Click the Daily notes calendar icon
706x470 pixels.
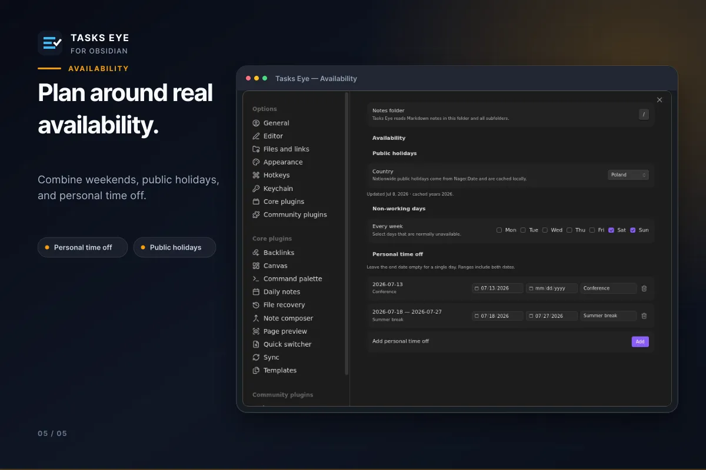[x=256, y=292]
